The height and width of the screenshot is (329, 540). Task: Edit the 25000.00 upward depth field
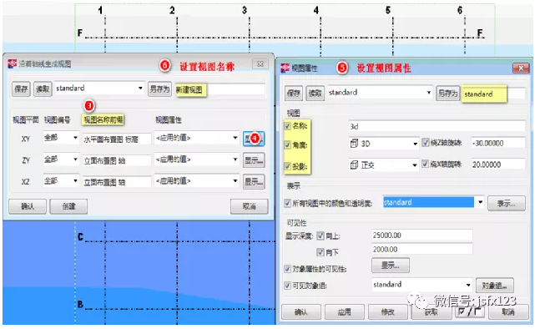pos(421,235)
